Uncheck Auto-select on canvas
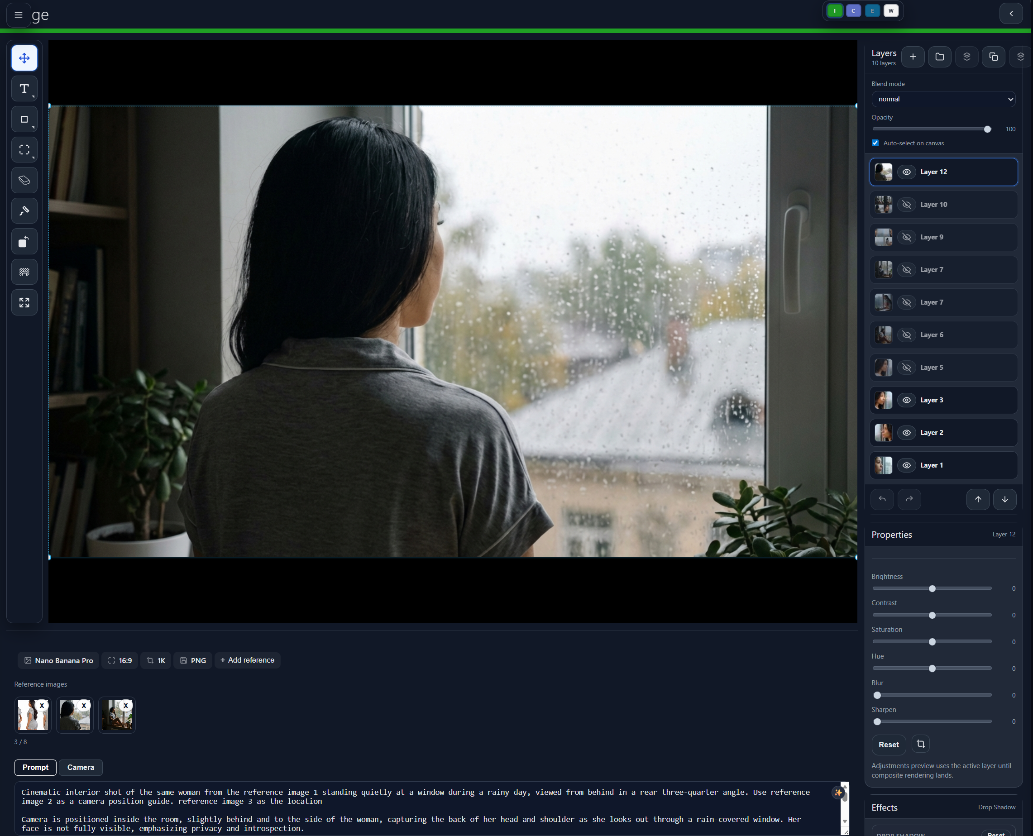Image resolution: width=1033 pixels, height=836 pixels. [x=875, y=143]
